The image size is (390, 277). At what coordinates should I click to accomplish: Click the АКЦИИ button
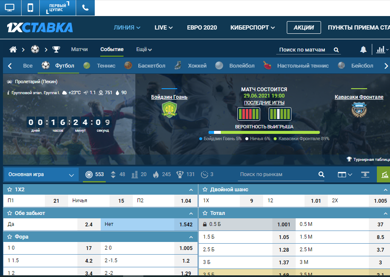304,27
